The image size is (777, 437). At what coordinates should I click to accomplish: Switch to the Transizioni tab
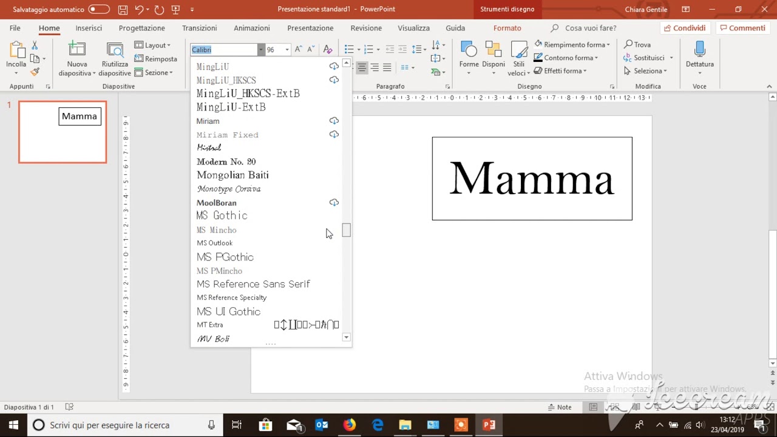[x=199, y=28]
